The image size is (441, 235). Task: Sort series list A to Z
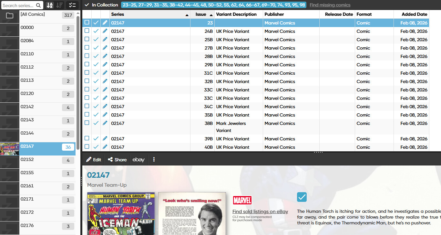pyautogui.click(x=49, y=5)
